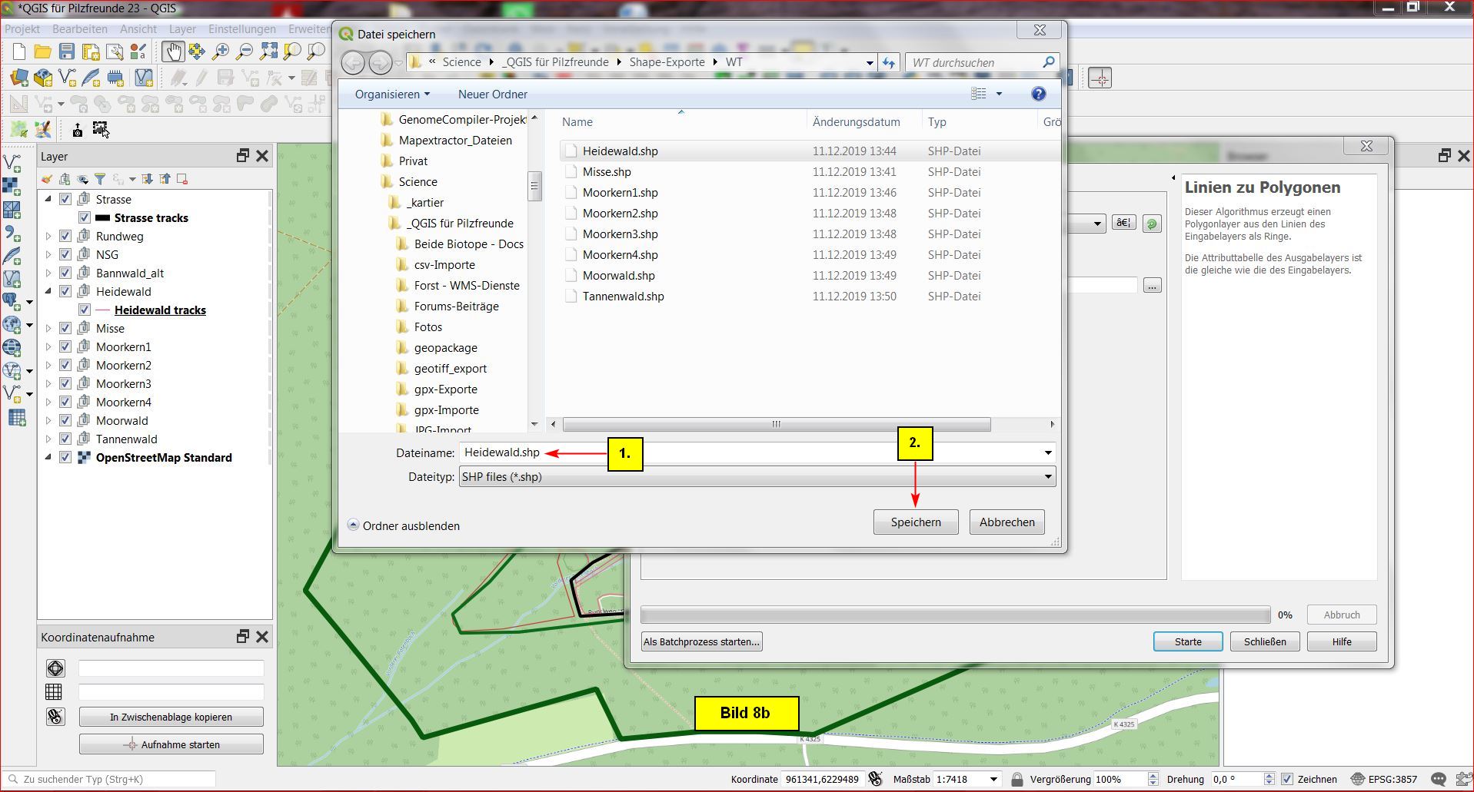This screenshot has width=1474, height=792.
Task: Open the Einstellungen menu
Action: 241,29
